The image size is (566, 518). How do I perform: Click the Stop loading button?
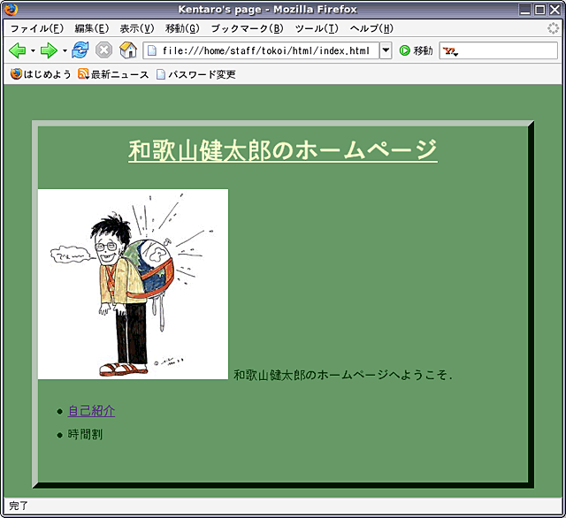[103, 50]
